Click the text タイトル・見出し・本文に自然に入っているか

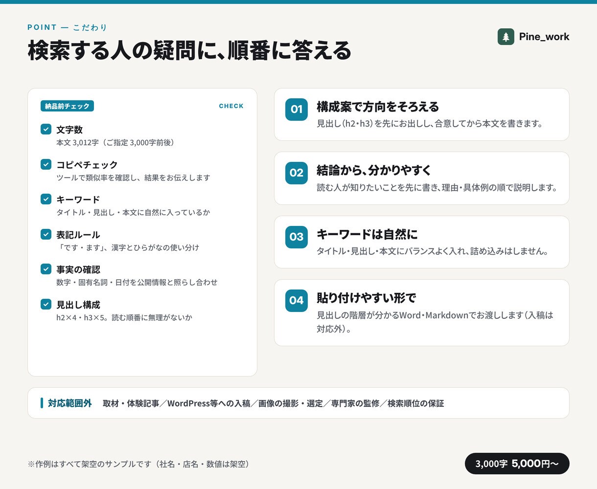click(133, 212)
